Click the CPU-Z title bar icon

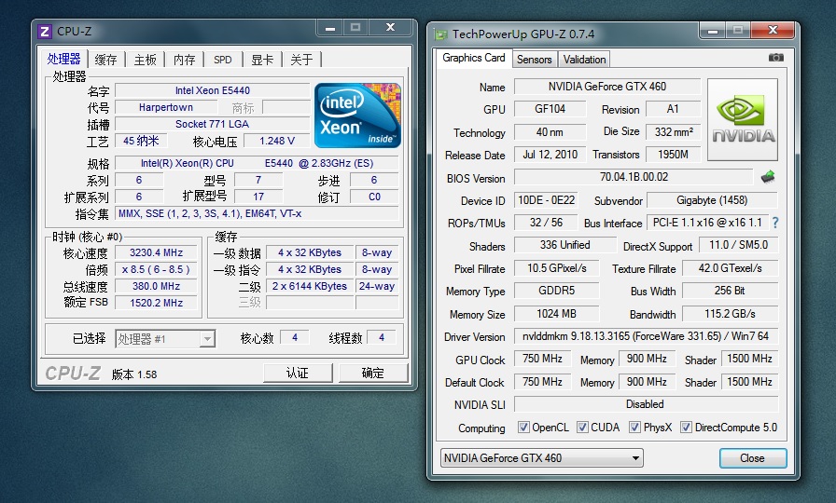pyautogui.click(x=45, y=31)
